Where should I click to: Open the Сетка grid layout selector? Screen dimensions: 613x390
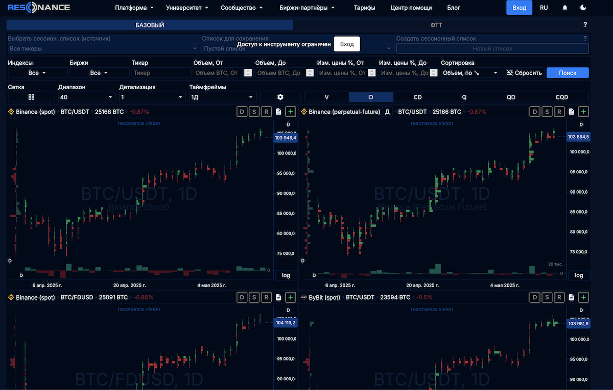pyautogui.click(x=31, y=97)
